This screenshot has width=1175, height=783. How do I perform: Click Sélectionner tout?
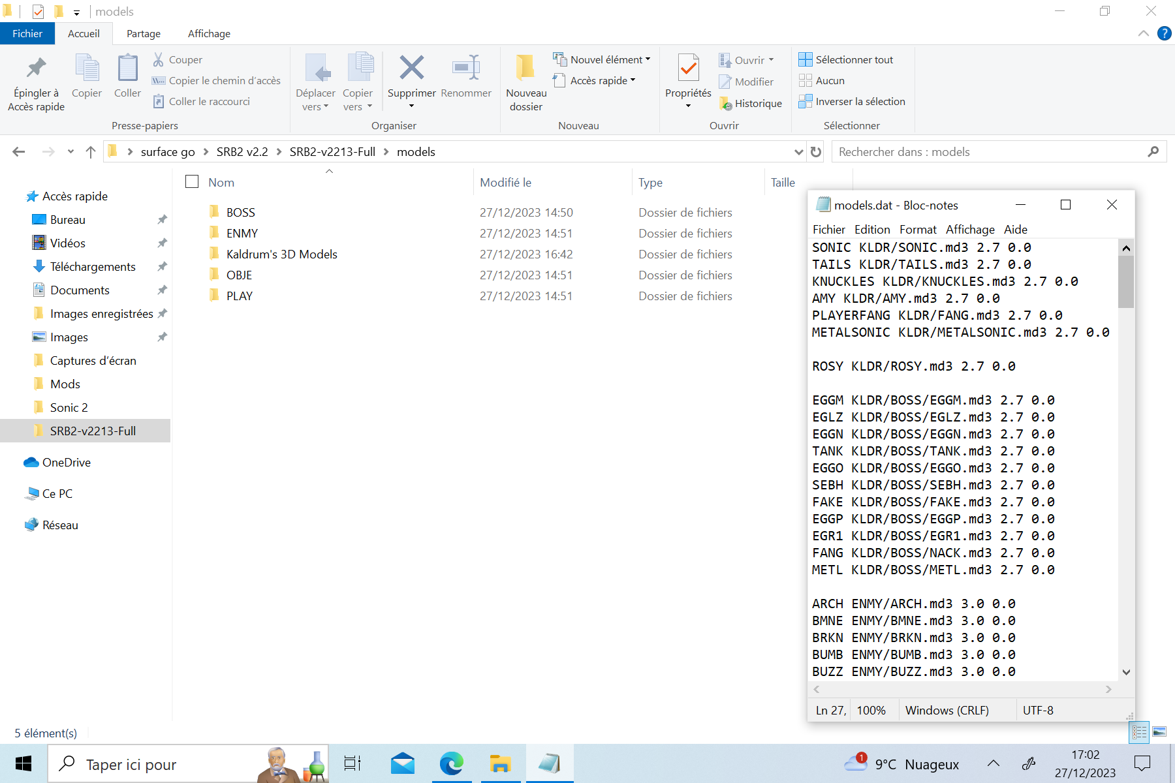coord(846,59)
